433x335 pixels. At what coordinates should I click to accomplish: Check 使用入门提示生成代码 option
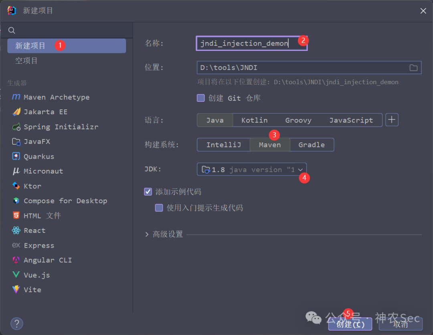pos(159,208)
